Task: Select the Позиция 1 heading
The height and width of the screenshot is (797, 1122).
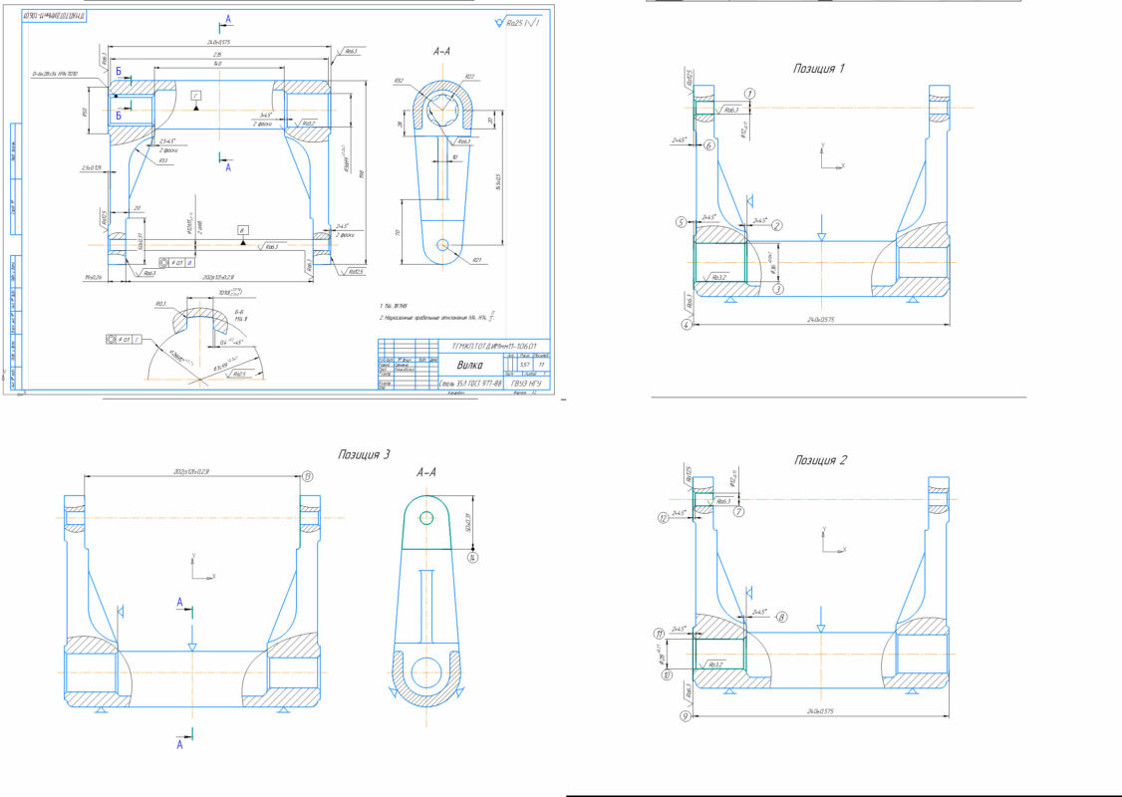Action: (x=818, y=69)
